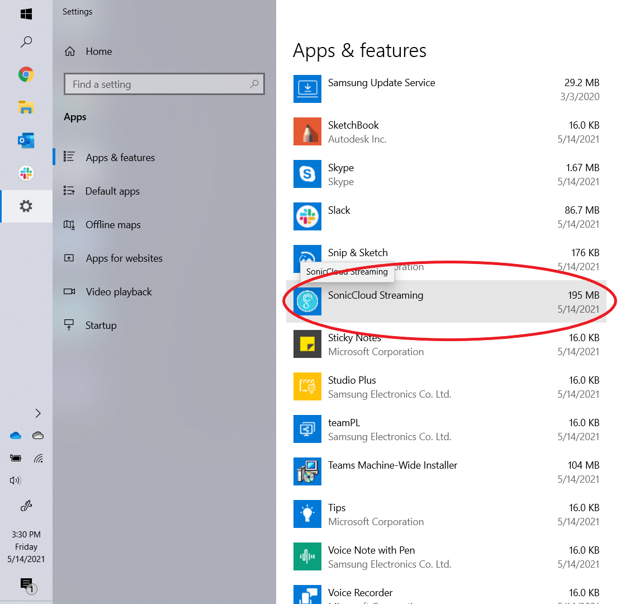
Task: Open the notification Action Center
Action: point(26,584)
